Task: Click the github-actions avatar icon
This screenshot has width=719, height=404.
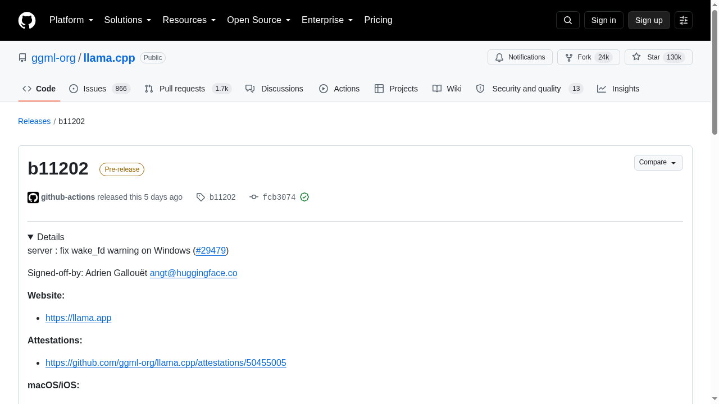Action: [33, 198]
